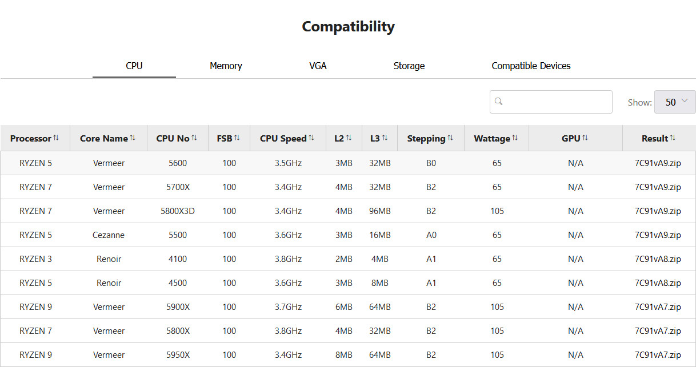Screen dimensions: 696x367
Task: Click the Compatibility page heading
Action: (x=348, y=27)
